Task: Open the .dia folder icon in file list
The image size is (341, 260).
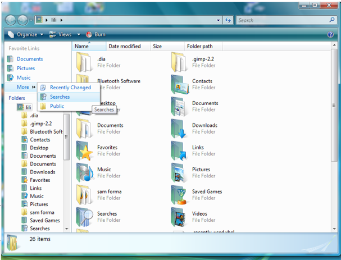Action: point(84,62)
